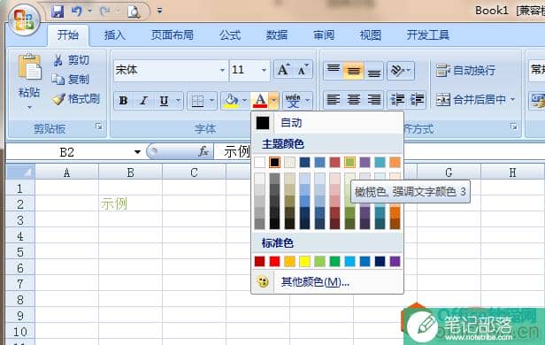Apply cell borders icon
Image resolution: width=545 pixels, height=345 pixels.
click(x=197, y=101)
